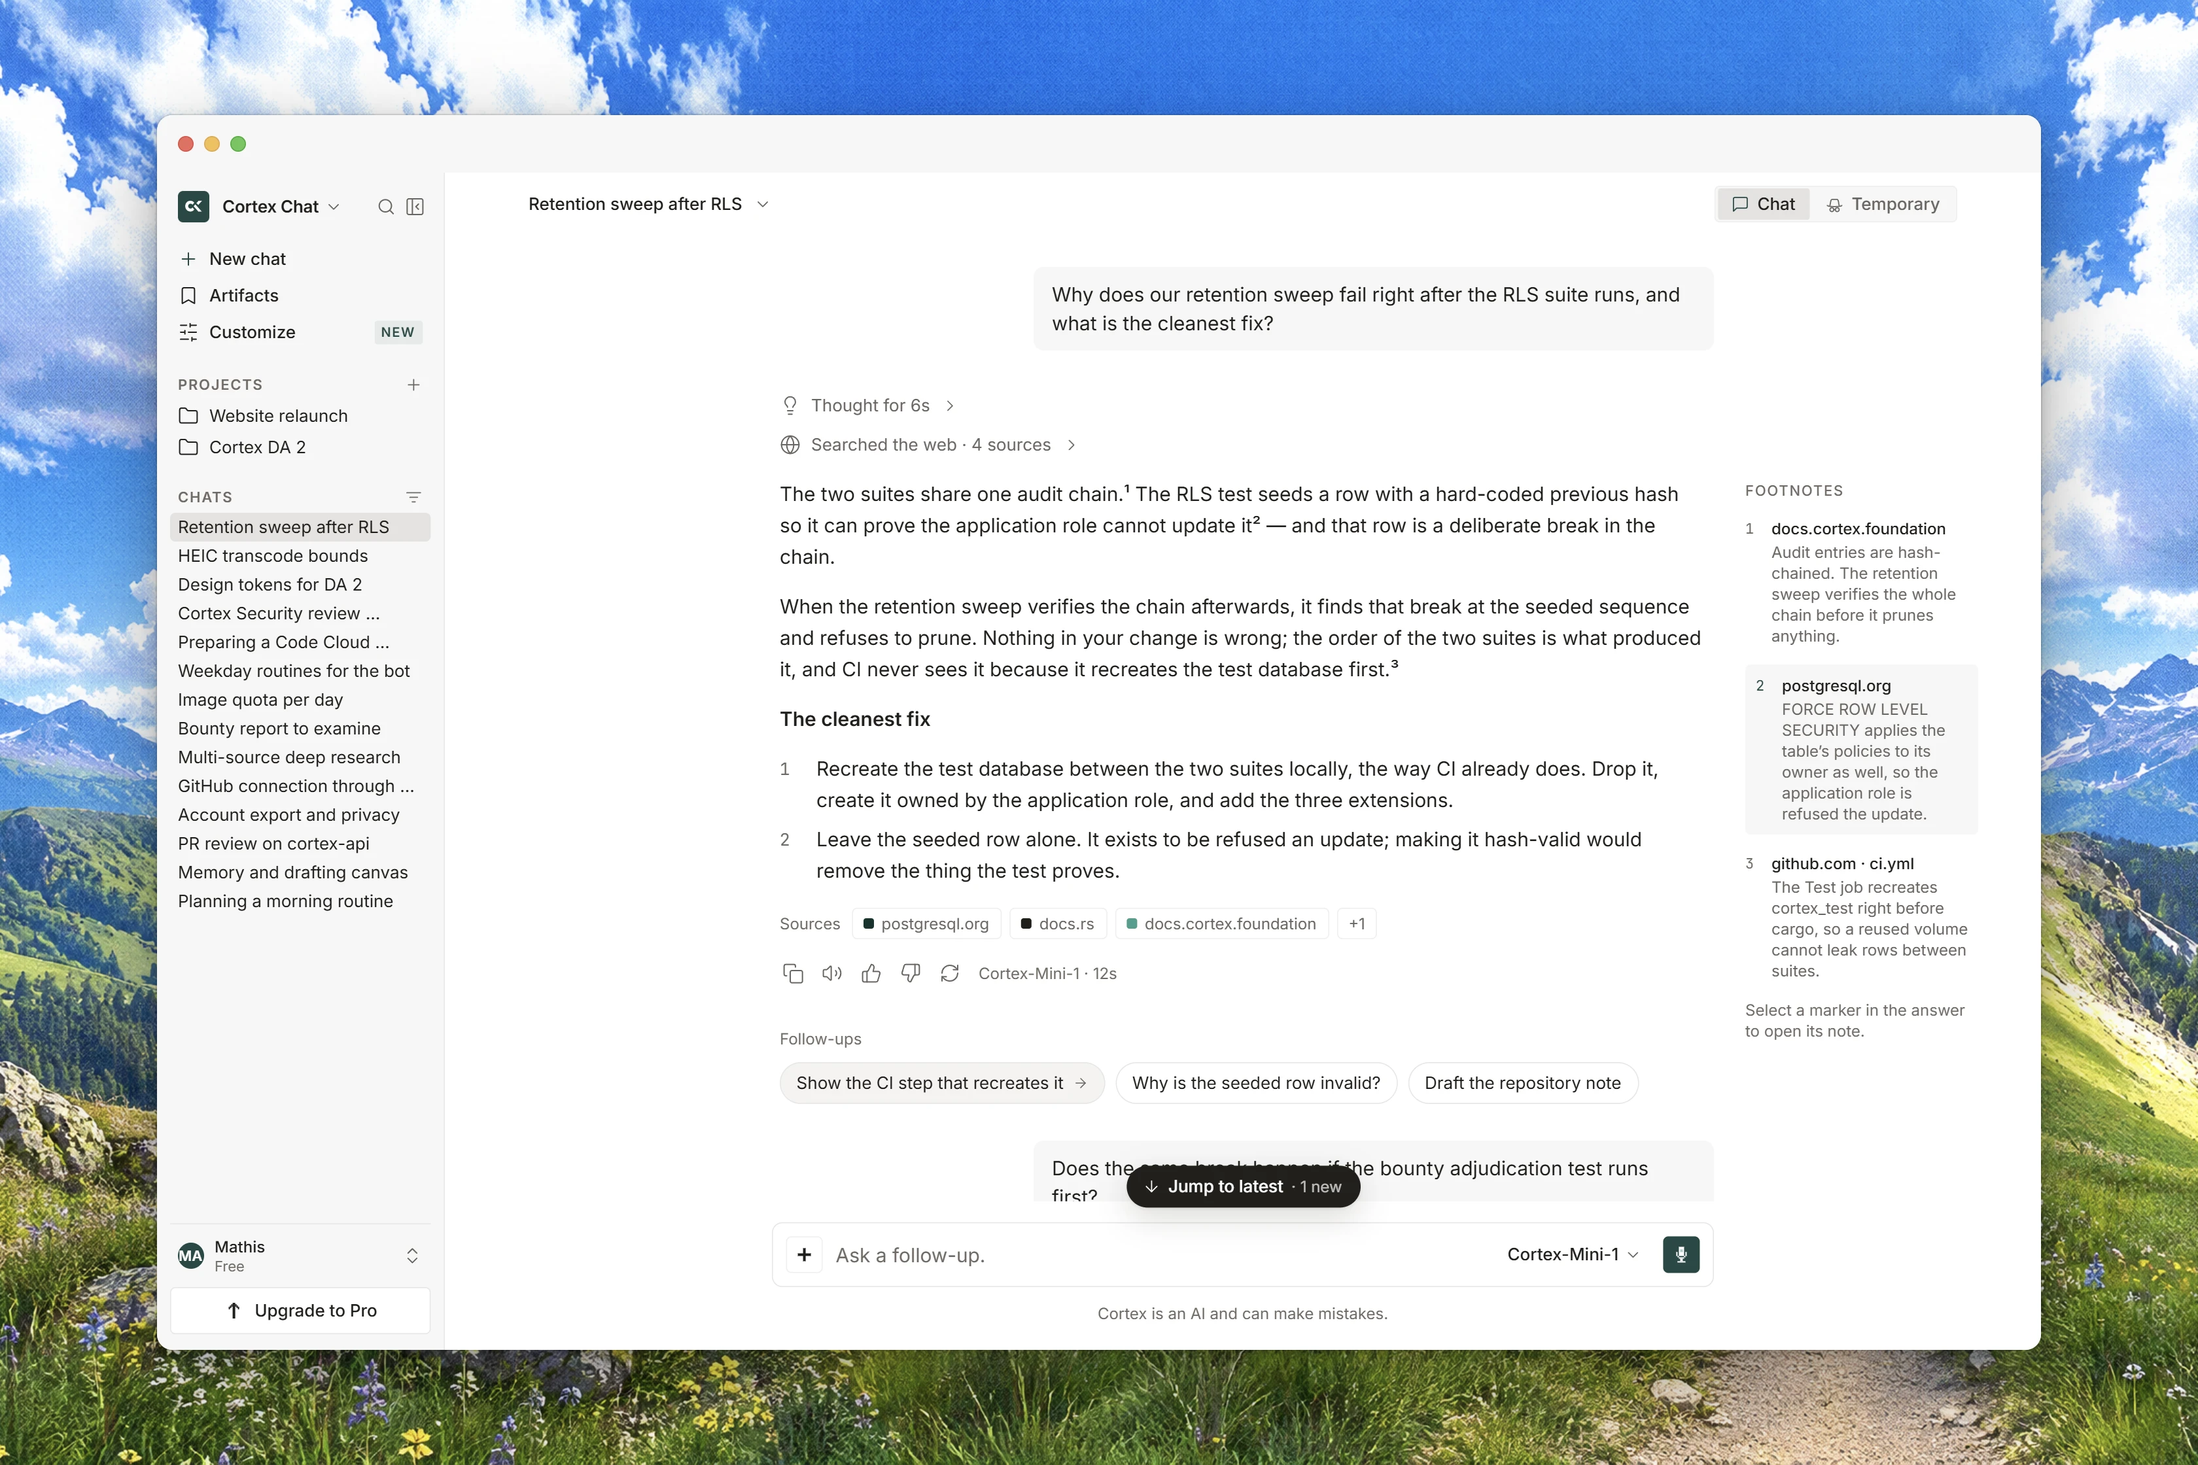Read the answer aloud with speaker icon

(x=831, y=974)
